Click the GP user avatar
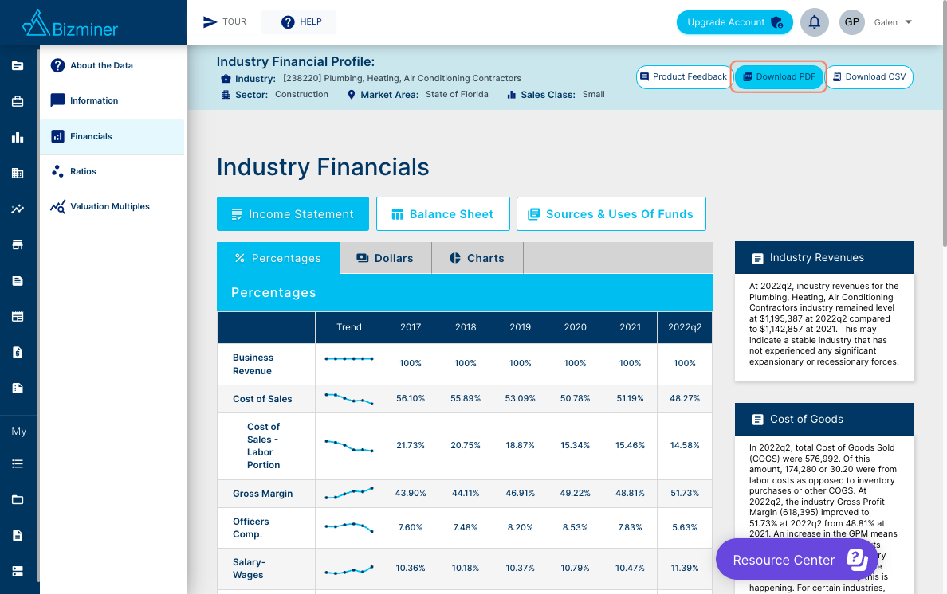 (851, 22)
